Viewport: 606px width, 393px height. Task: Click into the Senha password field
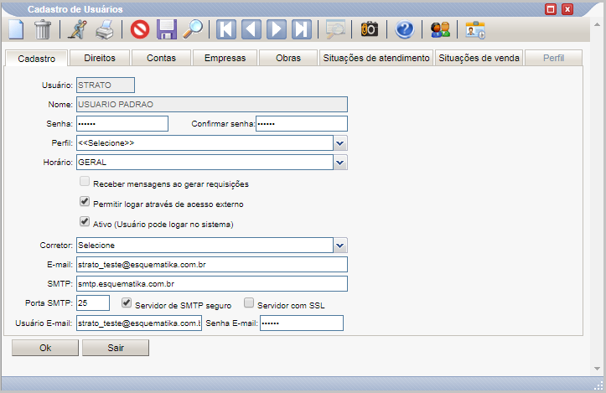(122, 124)
